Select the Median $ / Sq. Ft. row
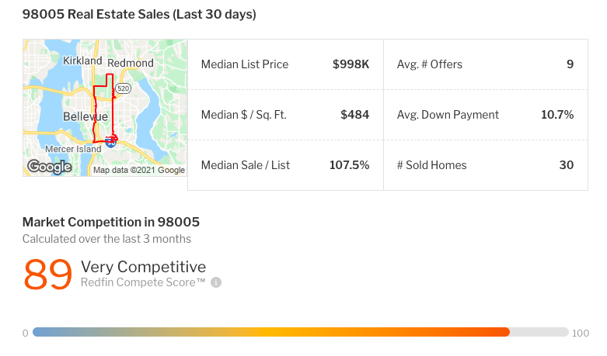The height and width of the screenshot is (356, 607). (285, 115)
